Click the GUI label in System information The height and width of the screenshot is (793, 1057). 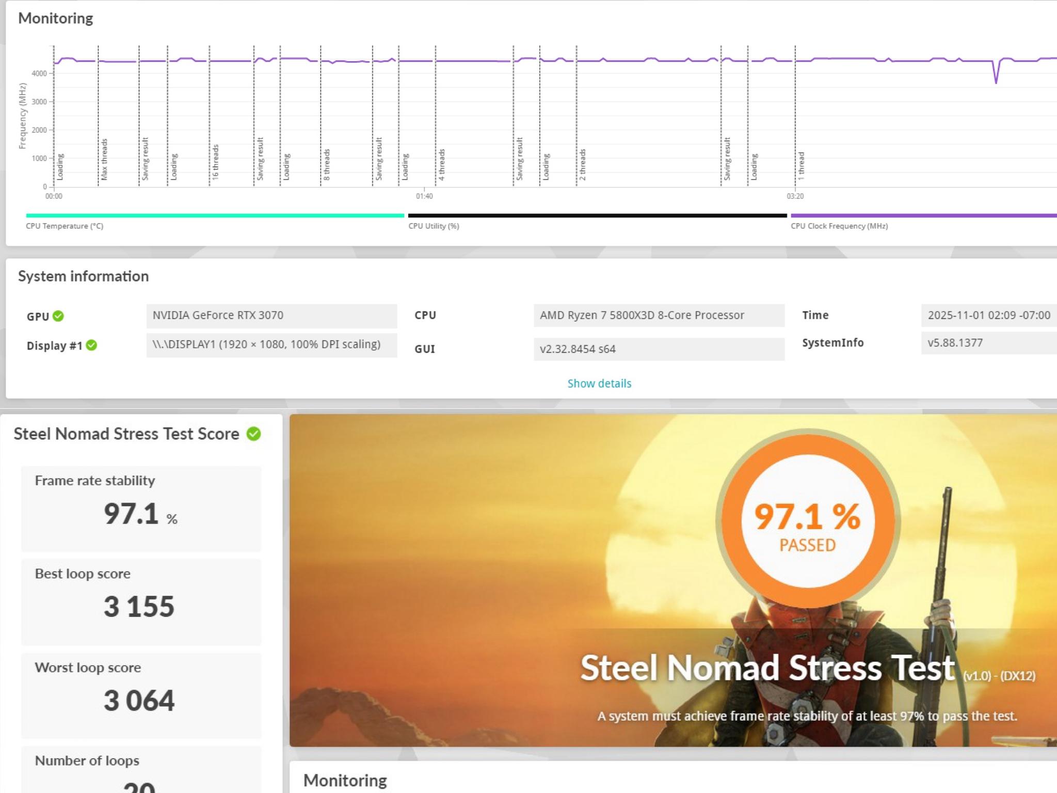(x=425, y=349)
